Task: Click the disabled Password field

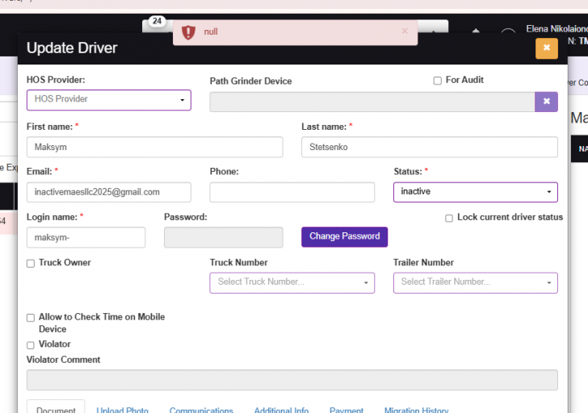Action: [224, 237]
